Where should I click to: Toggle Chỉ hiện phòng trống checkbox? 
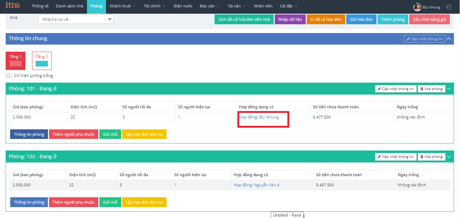(8, 76)
